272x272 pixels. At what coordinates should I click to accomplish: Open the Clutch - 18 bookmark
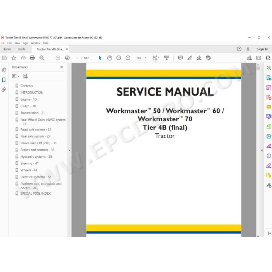coord(28,106)
